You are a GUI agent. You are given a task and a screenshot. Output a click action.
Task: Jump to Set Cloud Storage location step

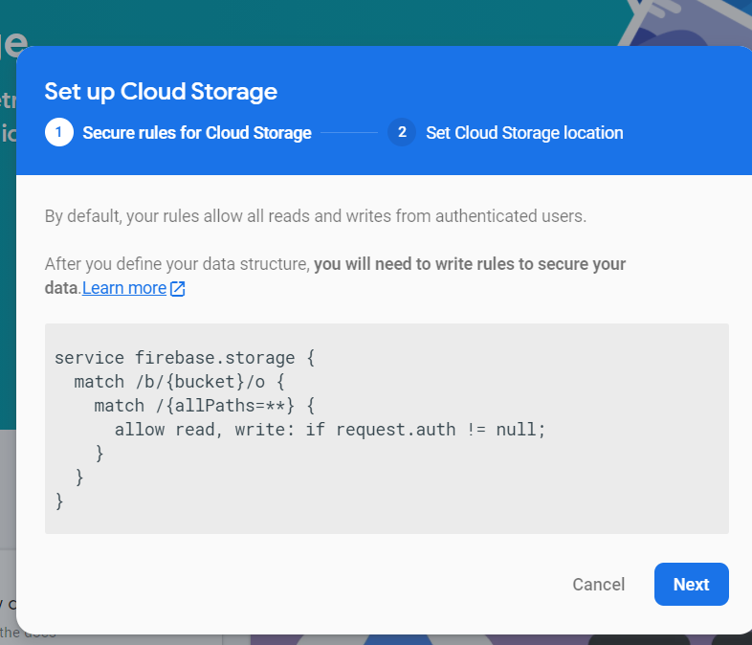pos(524,133)
